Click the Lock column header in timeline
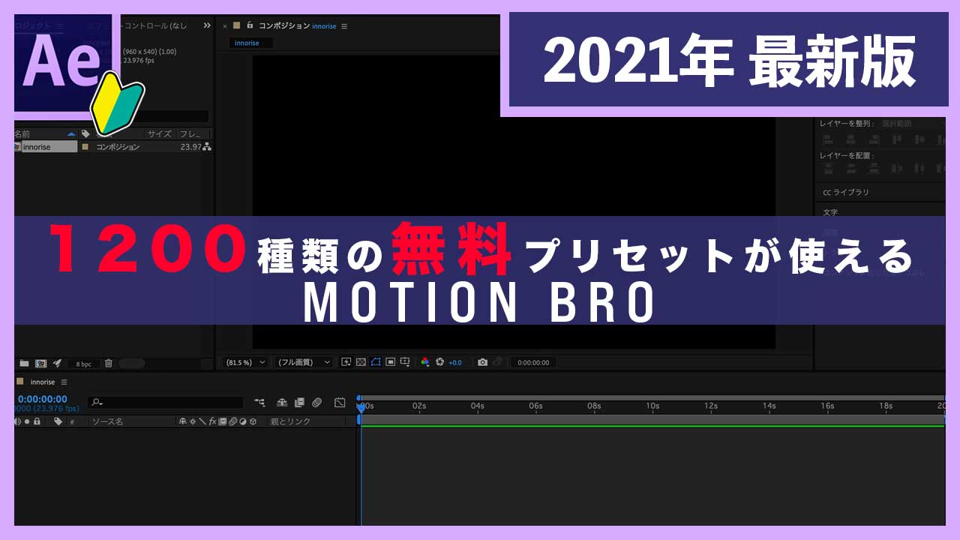Viewport: 960px width, 540px height. tap(37, 421)
